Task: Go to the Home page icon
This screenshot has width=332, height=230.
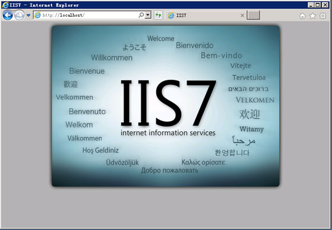Action: pyautogui.click(x=302, y=16)
